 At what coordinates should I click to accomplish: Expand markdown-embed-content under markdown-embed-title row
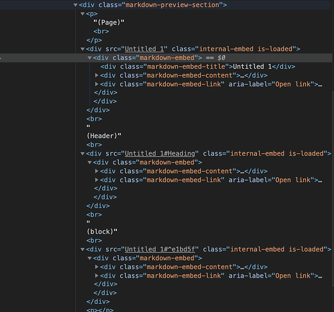tap(97, 76)
